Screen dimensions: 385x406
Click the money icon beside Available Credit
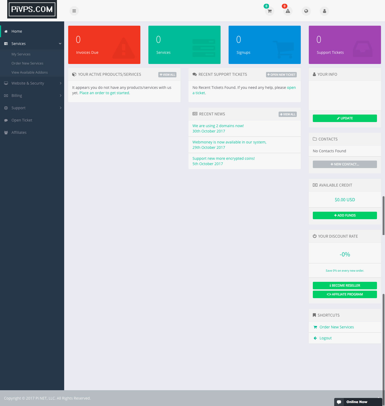[x=315, y=185]
